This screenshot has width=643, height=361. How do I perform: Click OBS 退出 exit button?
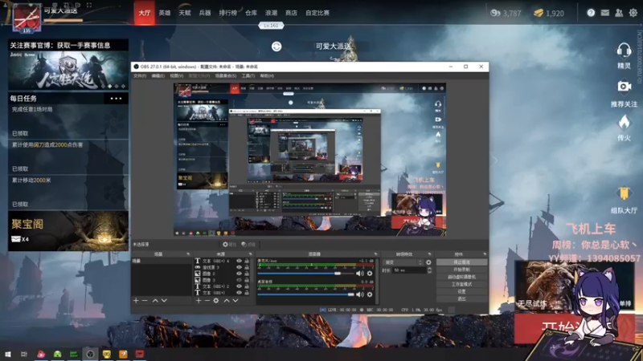pyautogui.click(x=461, y=298)
